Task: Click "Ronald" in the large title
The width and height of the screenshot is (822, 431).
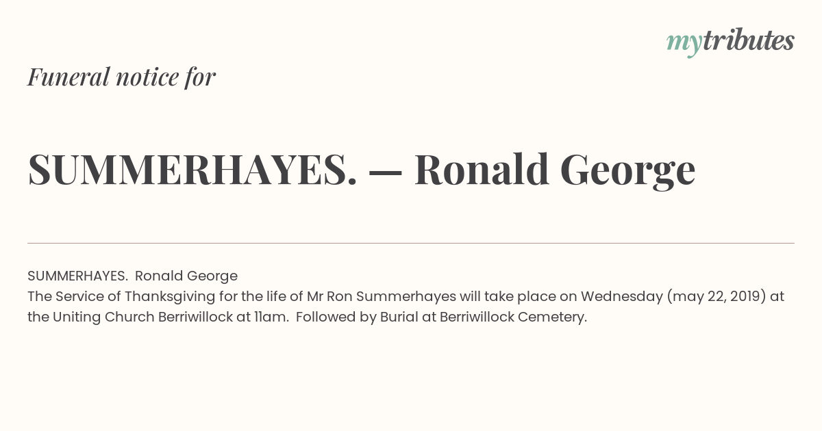Action: pyautogui.click(x=482, y=170)
